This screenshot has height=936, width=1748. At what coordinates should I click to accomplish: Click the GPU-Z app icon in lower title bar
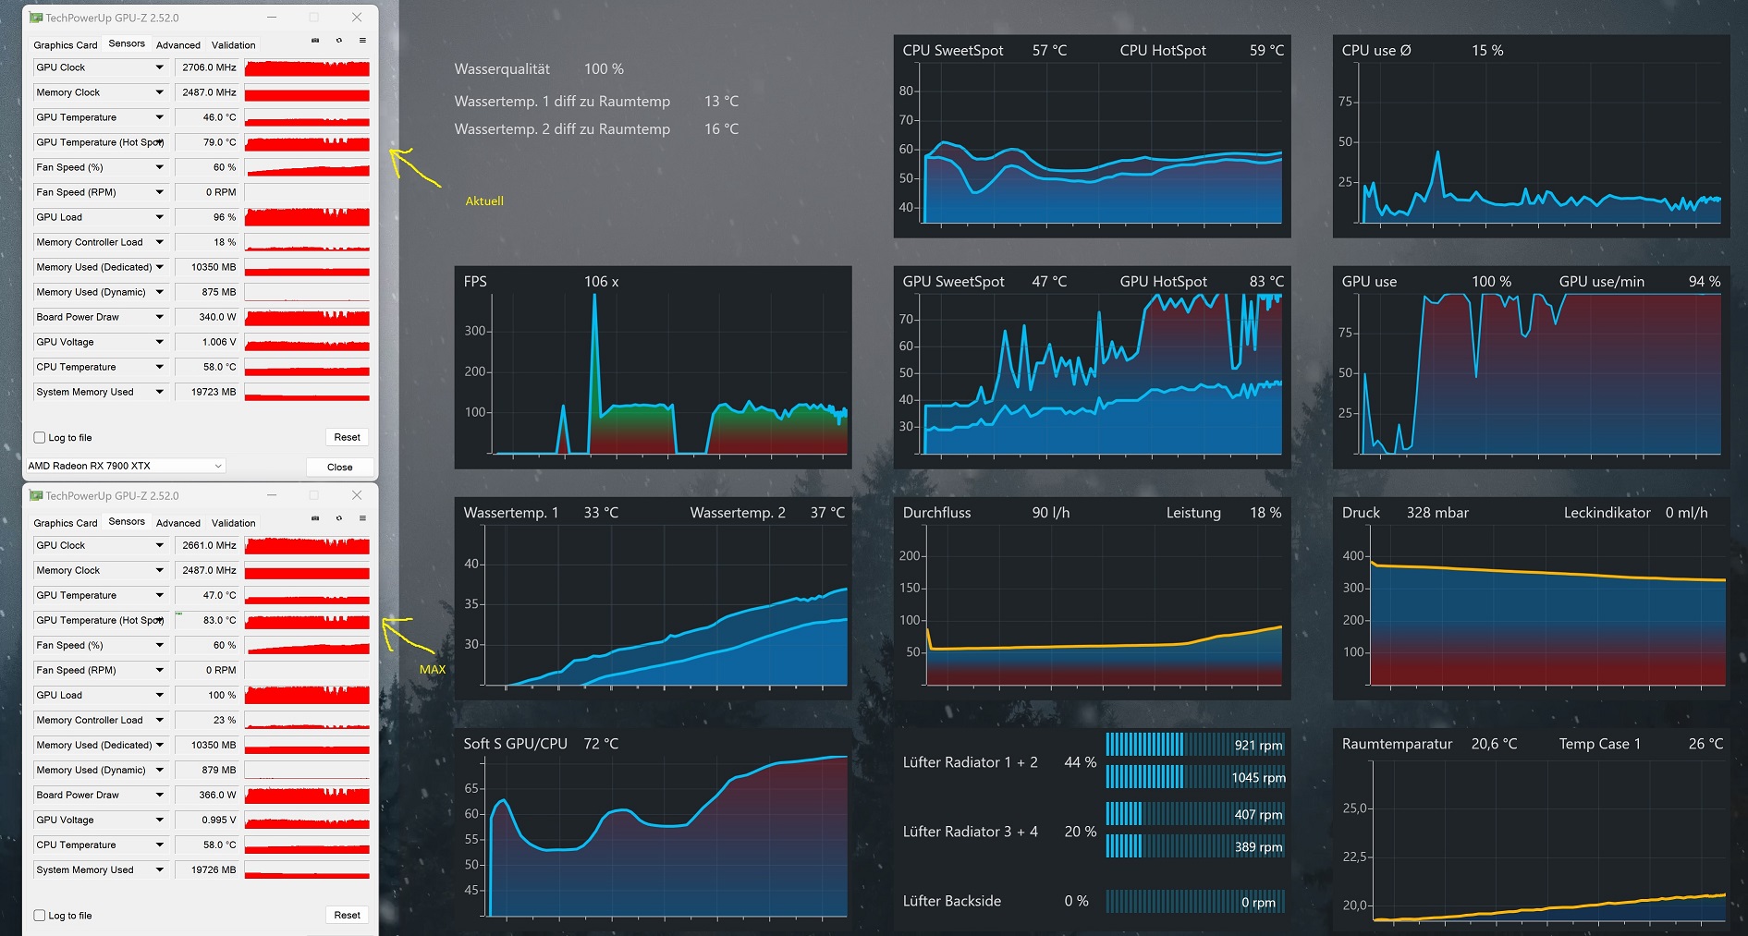coord(36,495)
